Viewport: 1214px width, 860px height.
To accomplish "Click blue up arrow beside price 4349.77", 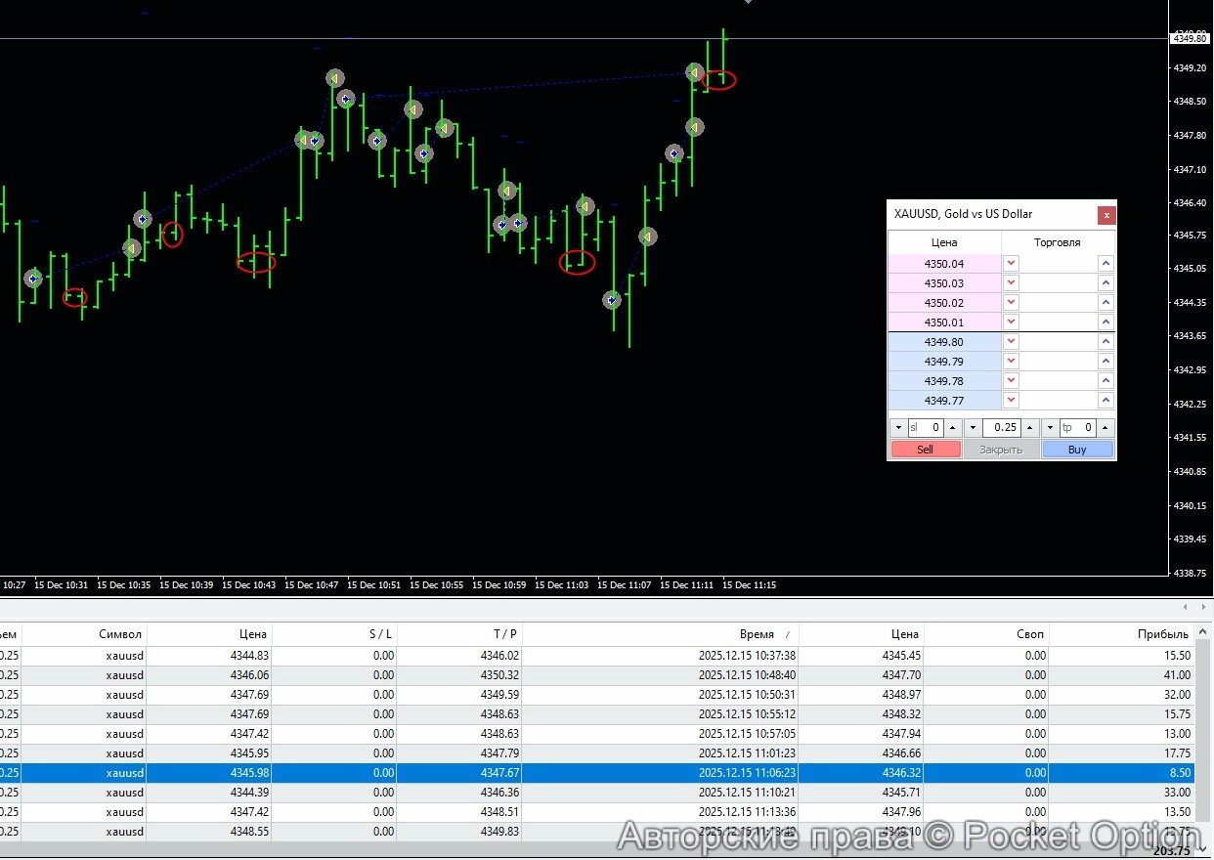I will click(x=1106, y=401).
